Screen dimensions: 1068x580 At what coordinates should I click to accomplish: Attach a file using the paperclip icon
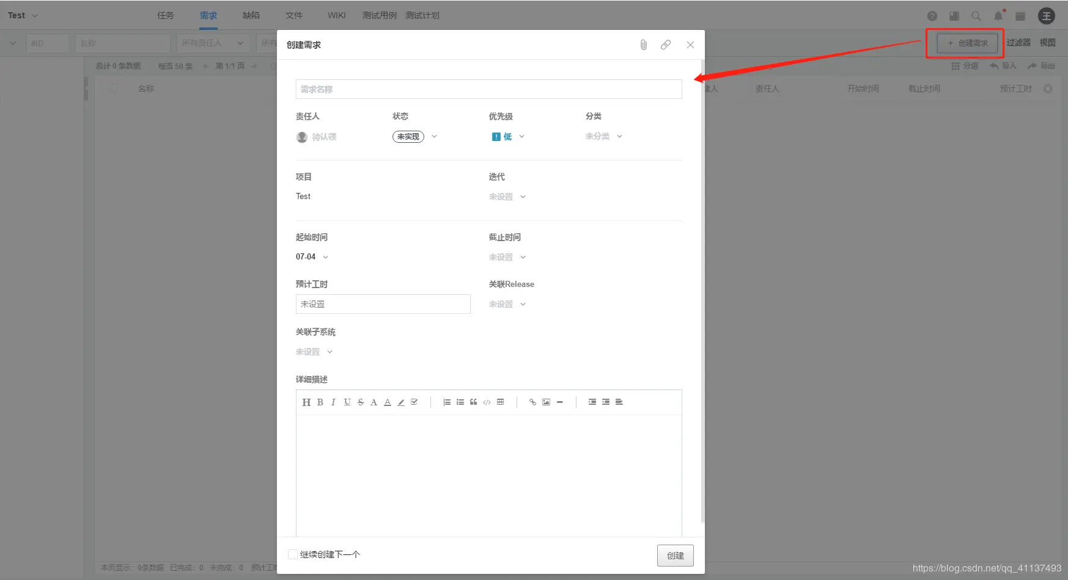coord(643,45)
